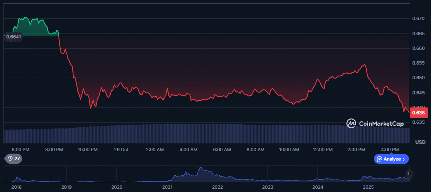Click the USD currency label
The height and width of the screenshot is (192, 431).
click(x=420, y=142)
